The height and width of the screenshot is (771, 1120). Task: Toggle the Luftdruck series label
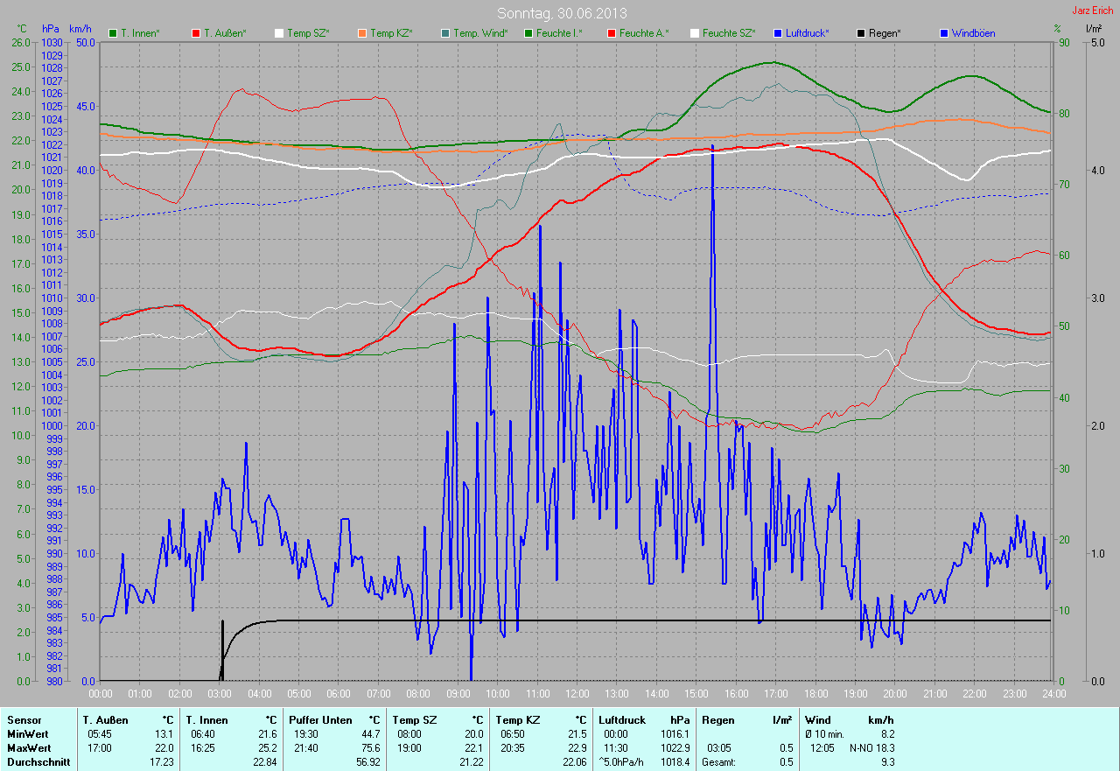click(x=808, y=33)
